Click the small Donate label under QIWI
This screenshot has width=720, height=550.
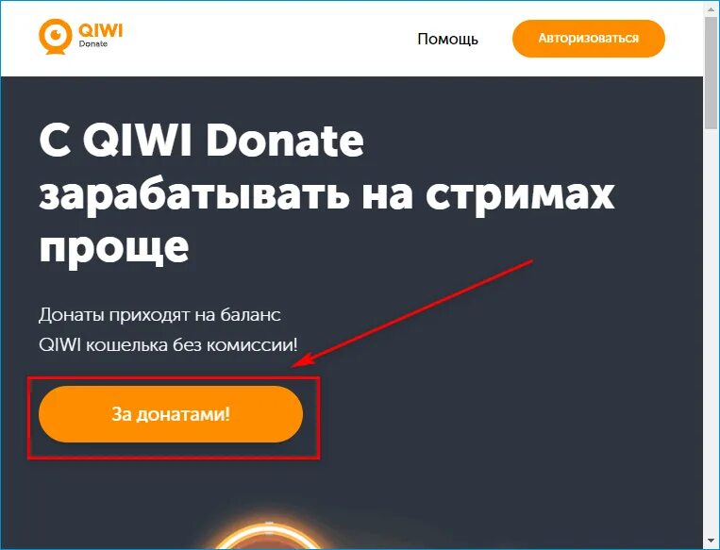tap(93, 44)
